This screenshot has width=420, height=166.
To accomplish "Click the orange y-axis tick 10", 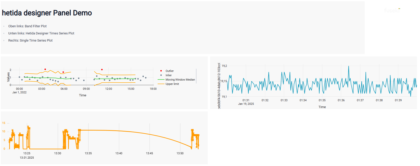I will point(4,132).
